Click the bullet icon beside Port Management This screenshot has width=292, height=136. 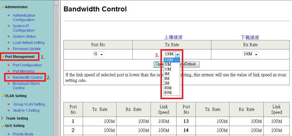[2, 57]
